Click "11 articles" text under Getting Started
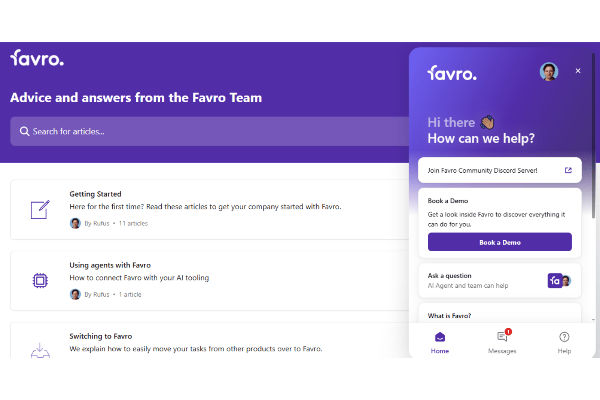 [133, 223]
